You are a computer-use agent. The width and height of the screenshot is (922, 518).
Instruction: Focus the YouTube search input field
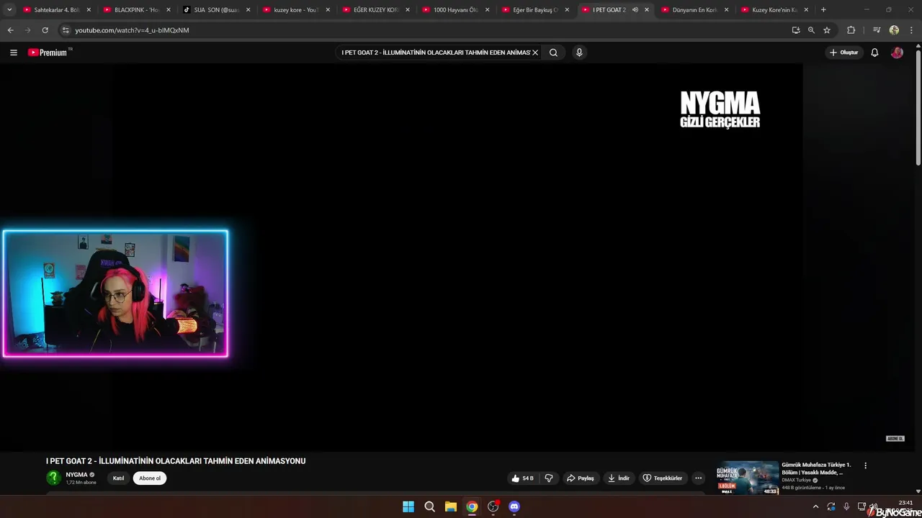tap(434, 53)
